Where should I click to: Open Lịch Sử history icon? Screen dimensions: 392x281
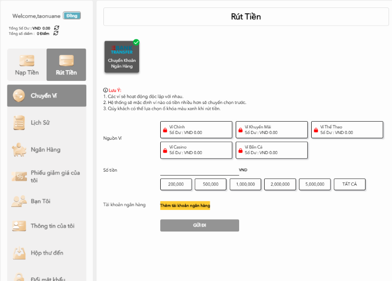tap(19, 122)
